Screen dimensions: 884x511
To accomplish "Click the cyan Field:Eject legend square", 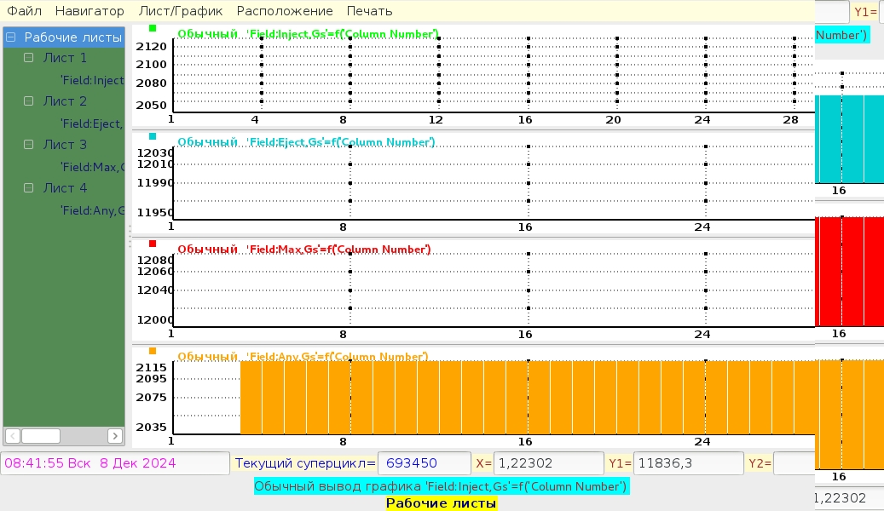I will pos(153,136).
